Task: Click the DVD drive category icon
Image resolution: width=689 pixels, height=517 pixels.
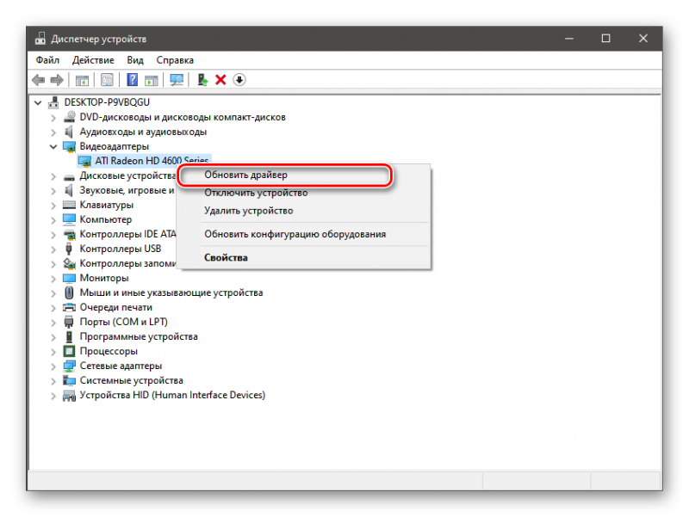Action: (70, 117)
